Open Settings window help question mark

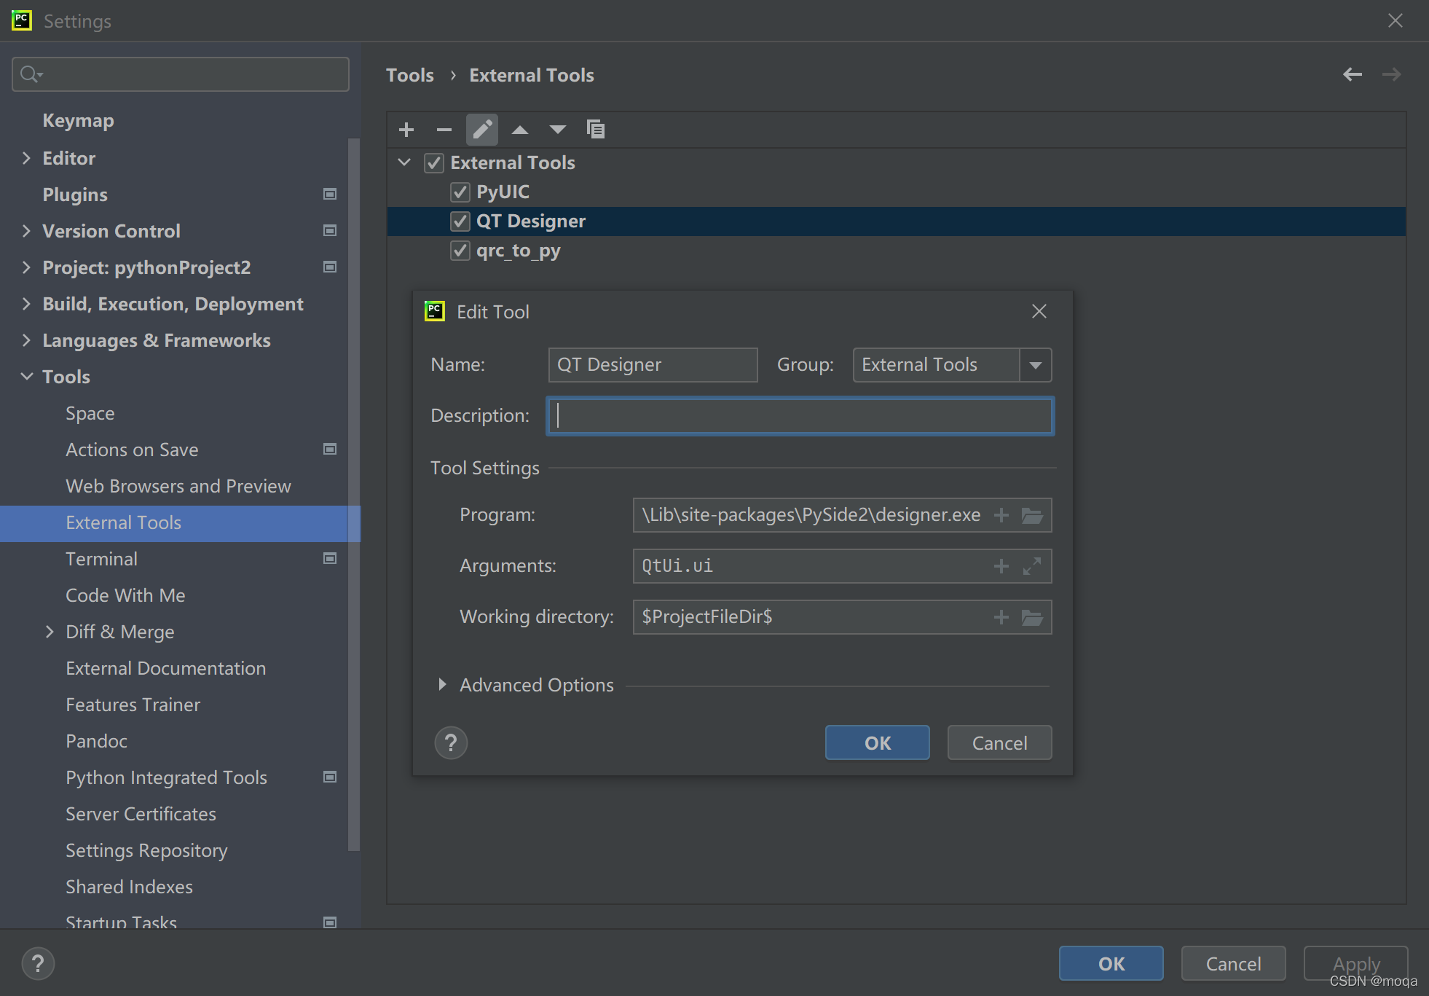tap(38, 963)
